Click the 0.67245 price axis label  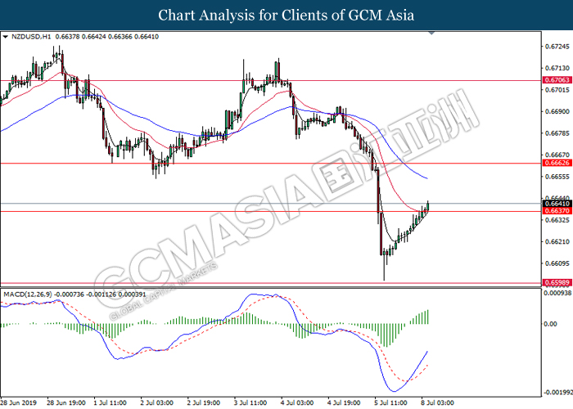click(556, 46)
